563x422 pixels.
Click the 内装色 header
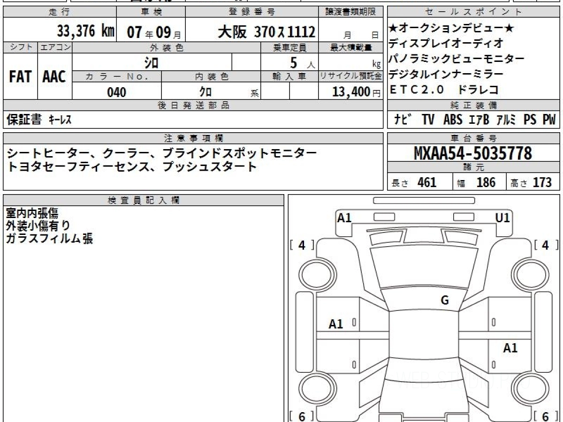(211, 77)
